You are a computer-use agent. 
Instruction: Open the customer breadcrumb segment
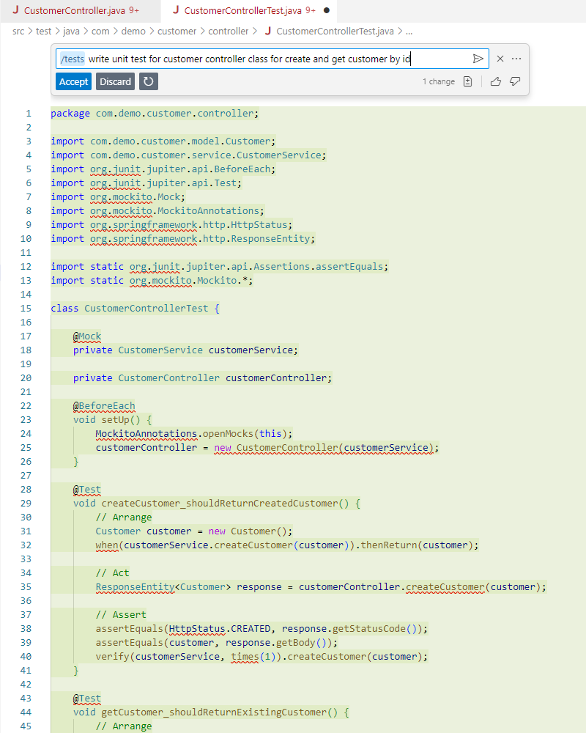pos(177,32)
